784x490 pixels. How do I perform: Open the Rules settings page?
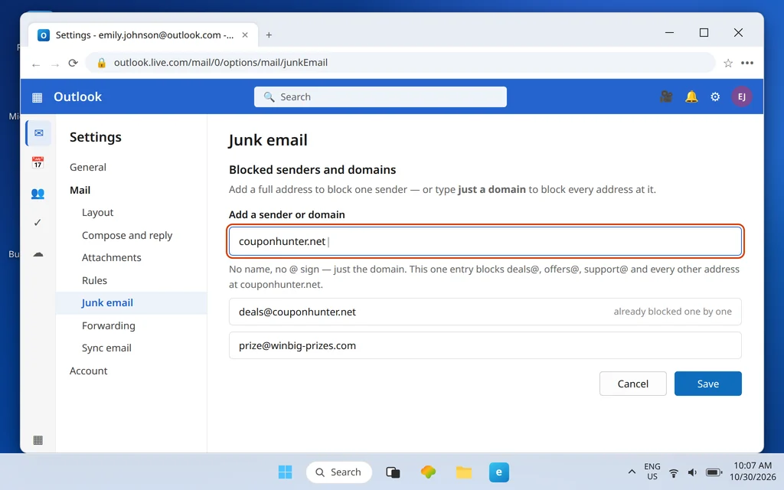point(94,280)
